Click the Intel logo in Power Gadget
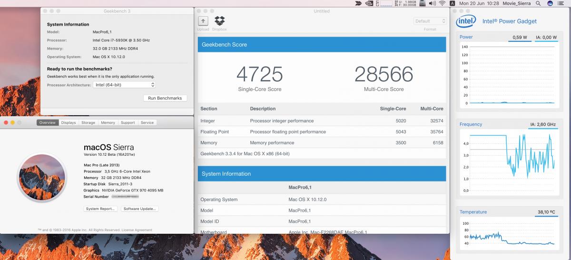Screen dimensions: 571x260 (467, 21)
